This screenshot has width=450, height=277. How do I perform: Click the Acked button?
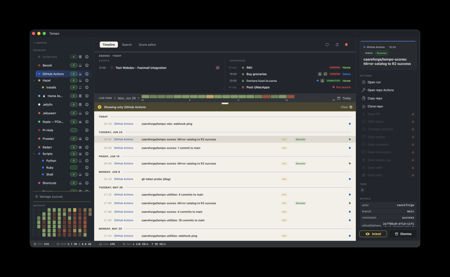pos(373,234)
